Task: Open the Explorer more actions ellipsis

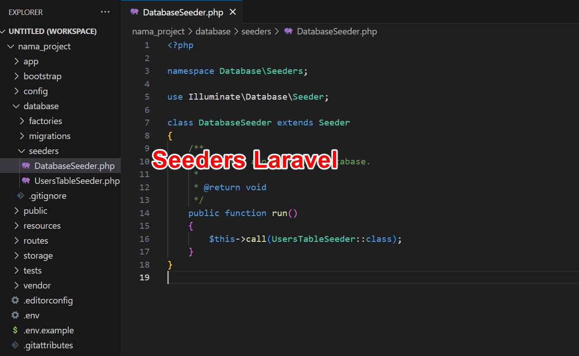Action: click(105, 12)
